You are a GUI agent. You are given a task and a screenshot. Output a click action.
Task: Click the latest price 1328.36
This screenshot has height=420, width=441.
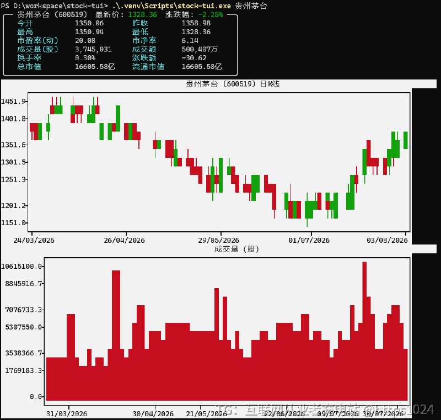pyautogui.click(x=143, y=15)
